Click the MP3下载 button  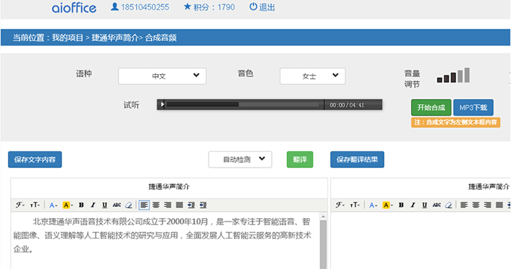click(473, 108)
